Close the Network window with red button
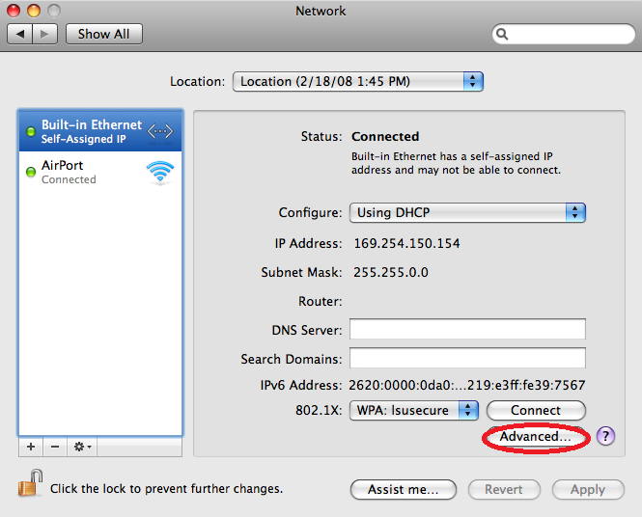The width and height of the screenshot is (642, 517). 14,11
